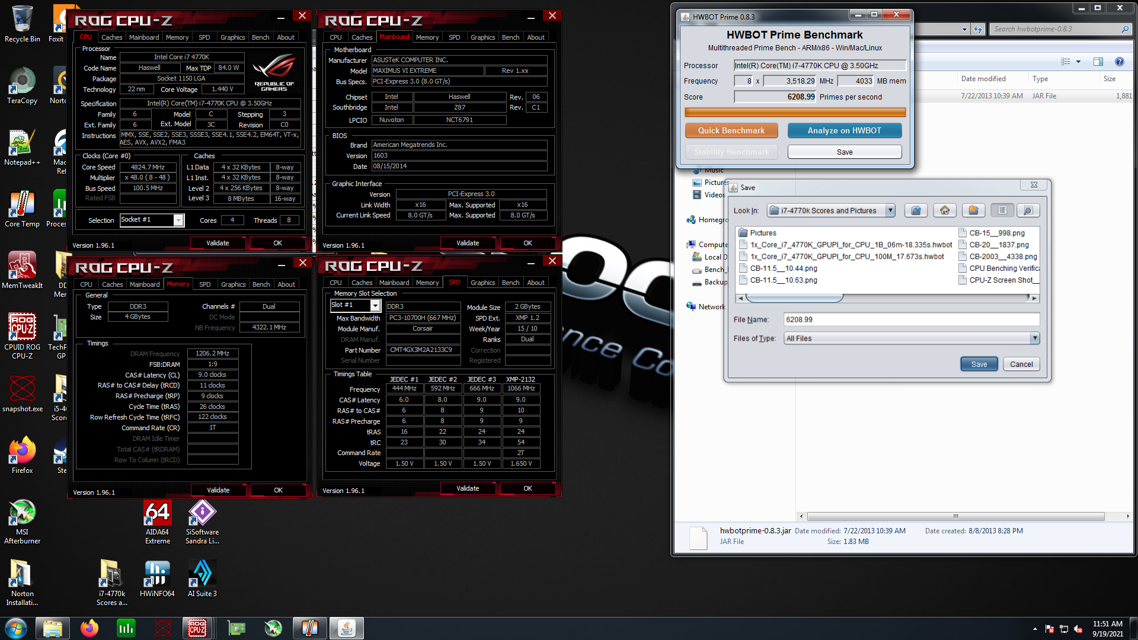Open Core Temp desktop icon
This screenshot has height=640, width=1138.
pyautogui.click(x=22, y=209)
